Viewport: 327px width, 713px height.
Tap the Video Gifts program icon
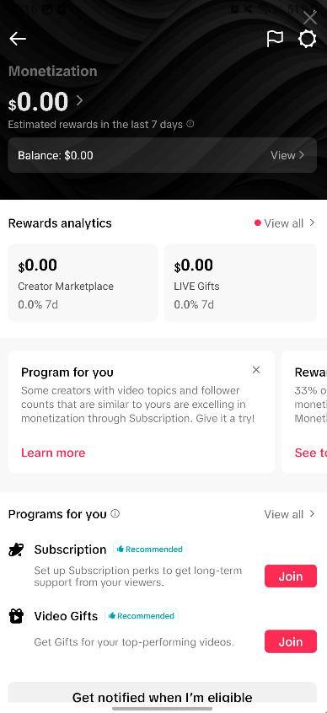pyautogui.click(x=16, y=616)
